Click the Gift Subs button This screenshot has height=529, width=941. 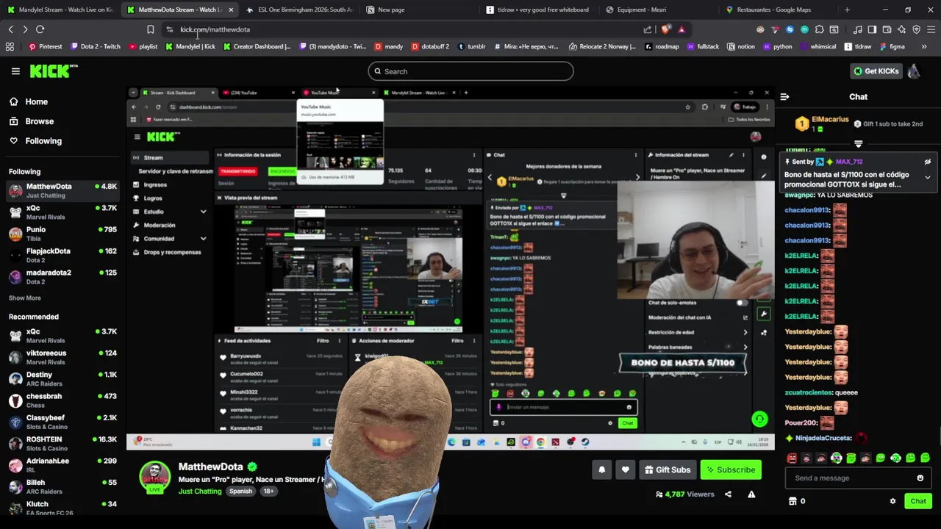pos(668,469)
